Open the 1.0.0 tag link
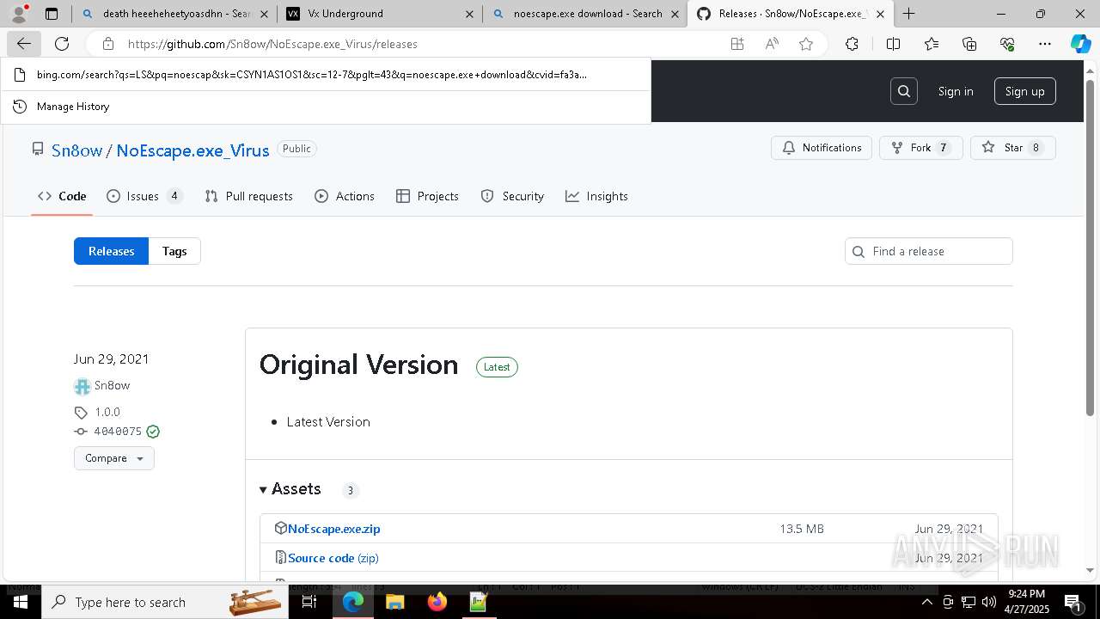The height and width of the screenshot is (619, 1100). pos(107,413)
